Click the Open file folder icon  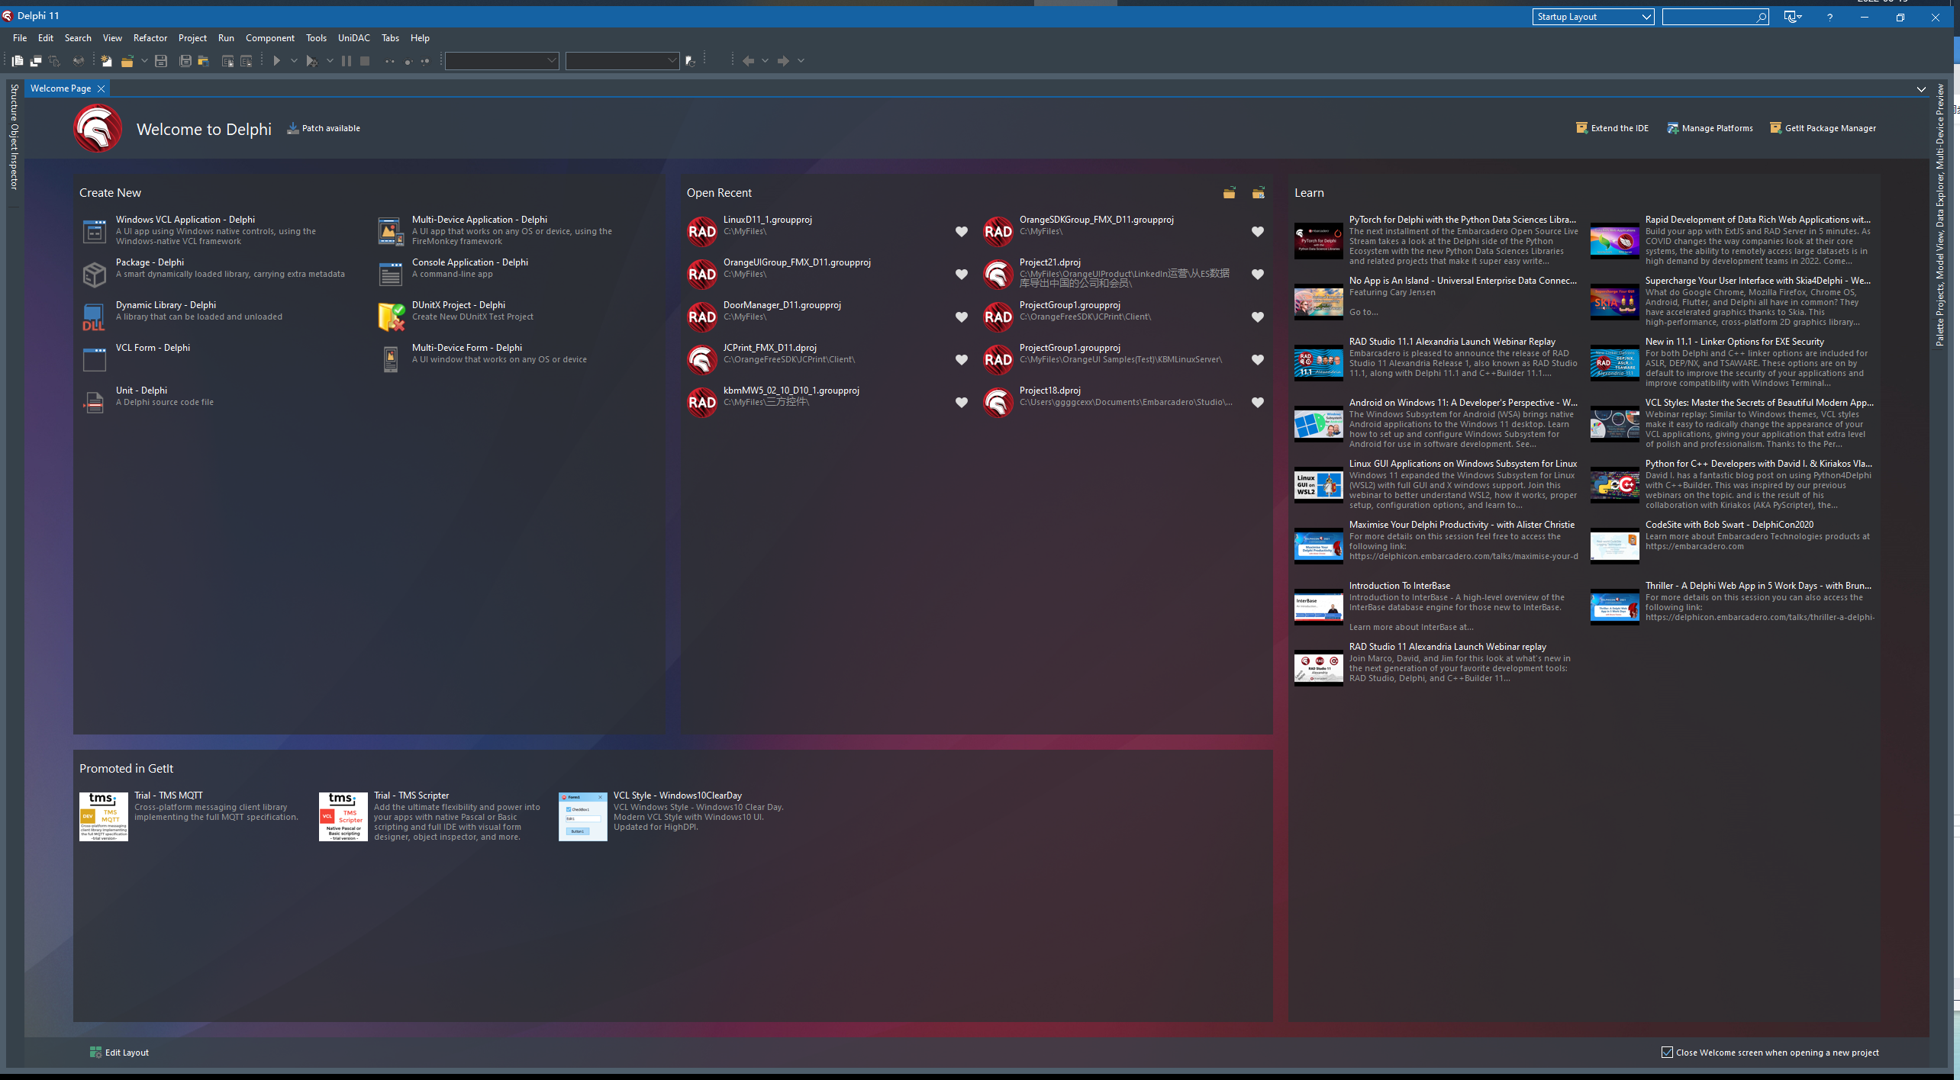tap(127, 61)
